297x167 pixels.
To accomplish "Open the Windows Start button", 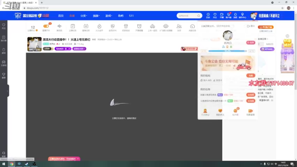I will tap(4, 164).
